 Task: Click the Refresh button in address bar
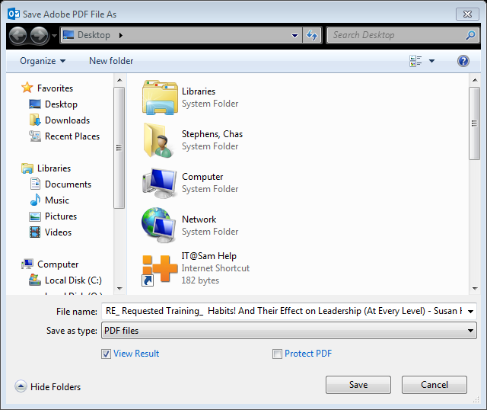click(x=312, y=35)
